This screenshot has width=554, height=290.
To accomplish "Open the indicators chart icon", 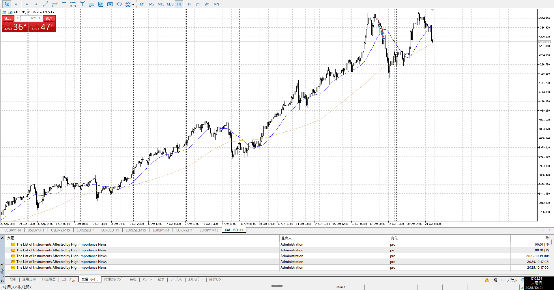I will click(x=101, y=4).
